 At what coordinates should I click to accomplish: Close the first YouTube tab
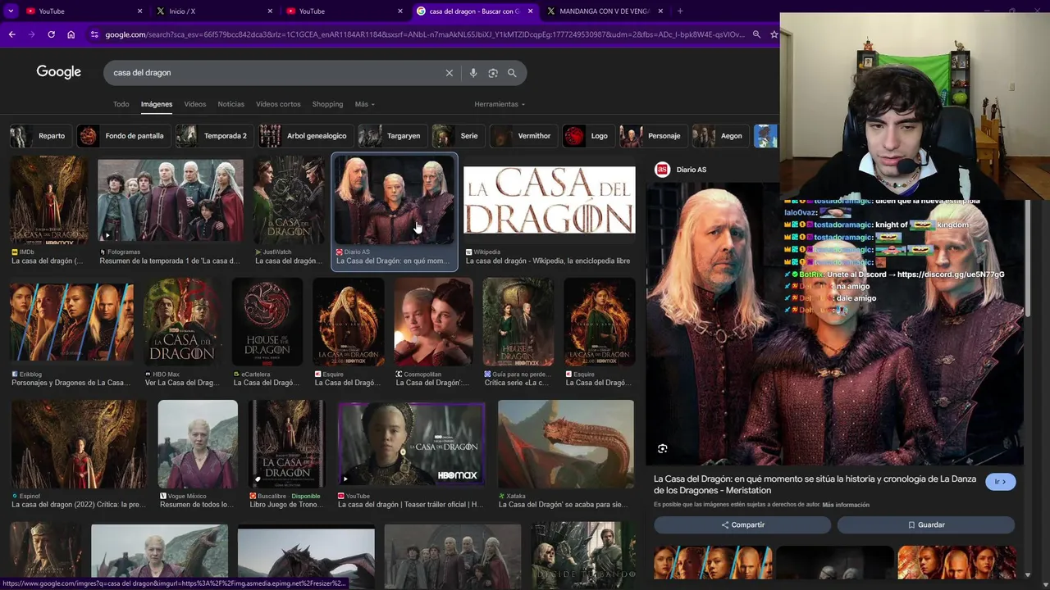[139, 11]
